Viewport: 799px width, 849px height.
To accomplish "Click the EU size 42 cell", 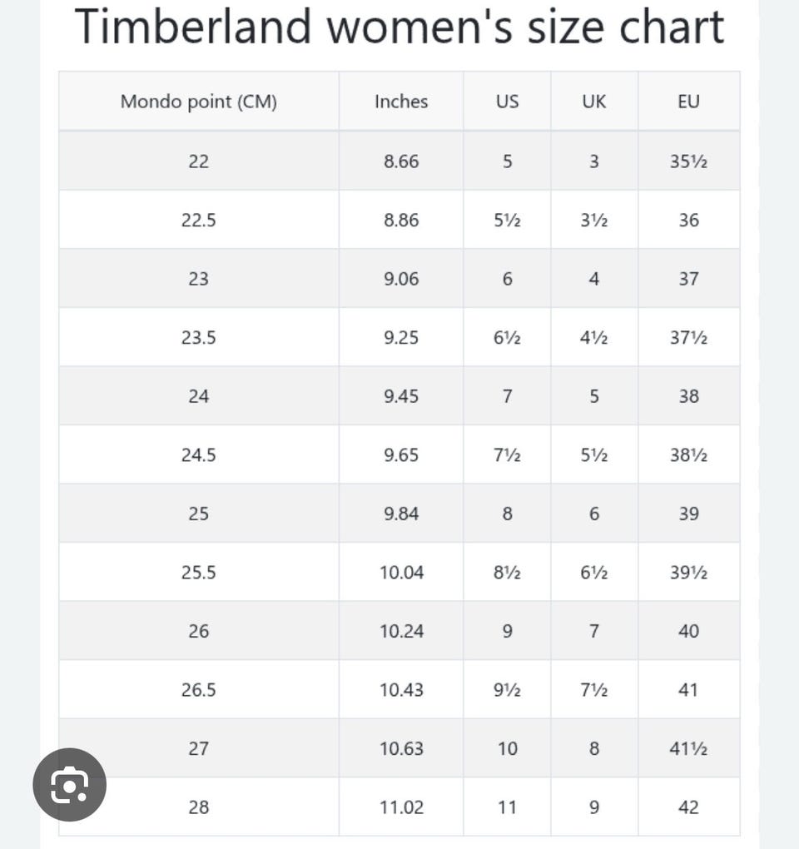I will click(x=688, y=807).
